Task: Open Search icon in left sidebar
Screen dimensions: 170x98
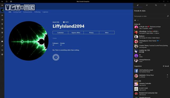Action: pos(2,46)
